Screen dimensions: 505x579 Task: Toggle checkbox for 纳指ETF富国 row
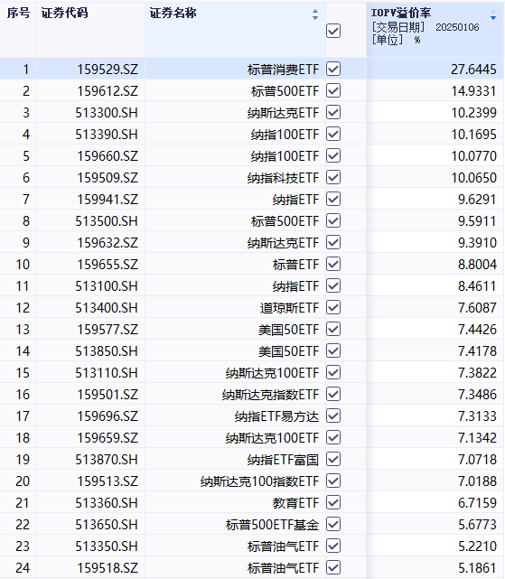tap(333, 459)
